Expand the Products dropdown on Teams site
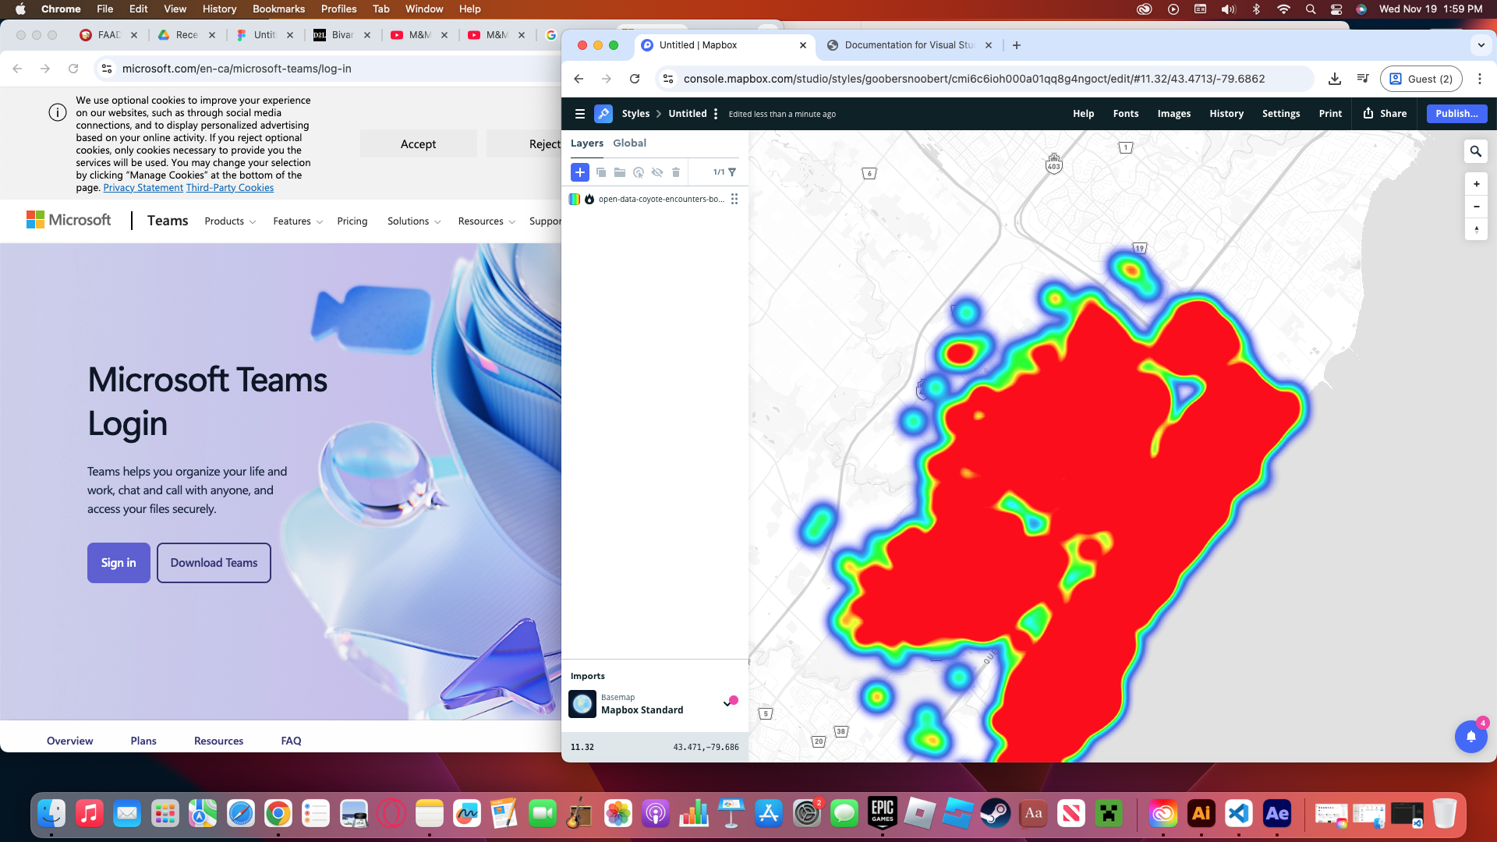 click(x=230, y=221)
